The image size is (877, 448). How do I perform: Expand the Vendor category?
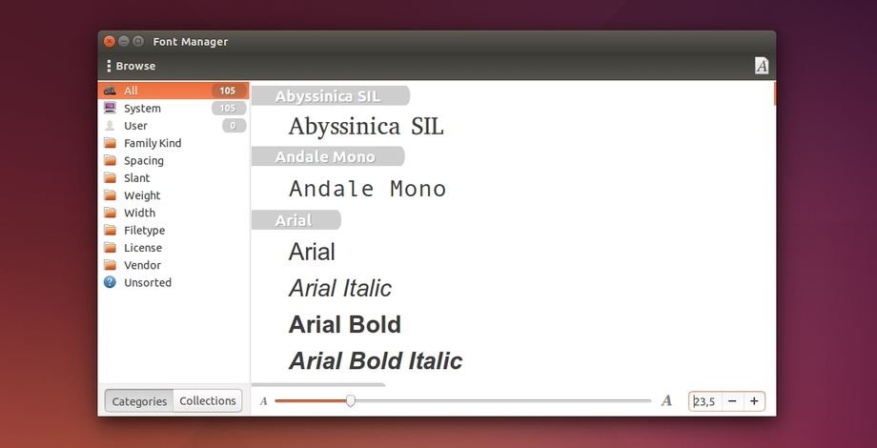tap(142, 265)
